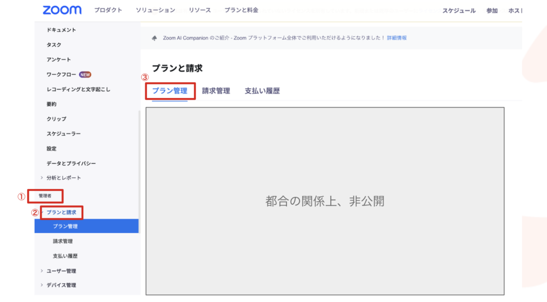547x302 pixels.
Task: Click the Zoom logo in the header
Action: [x=62, y=10]
